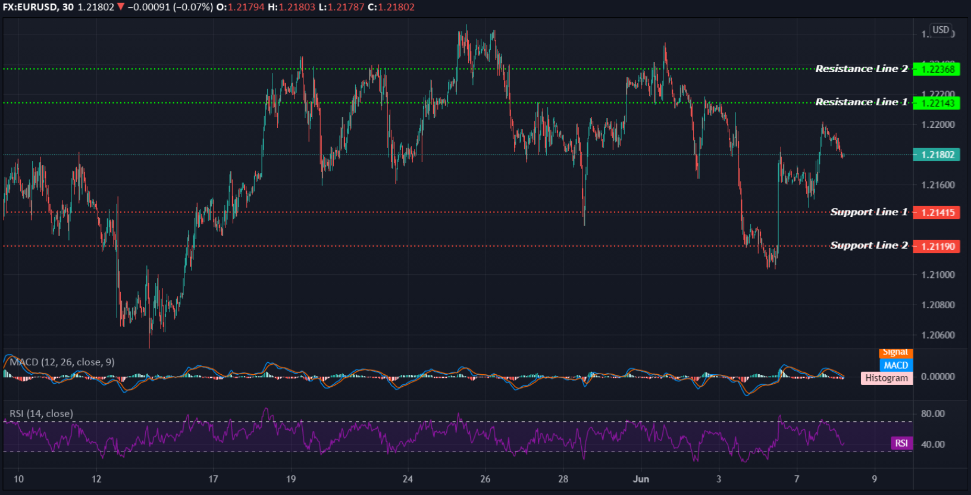The height and width of the screenshot is (495, 971).
Task: Select the Resistance Line 2 label
Action: click(x=862, y=69)
